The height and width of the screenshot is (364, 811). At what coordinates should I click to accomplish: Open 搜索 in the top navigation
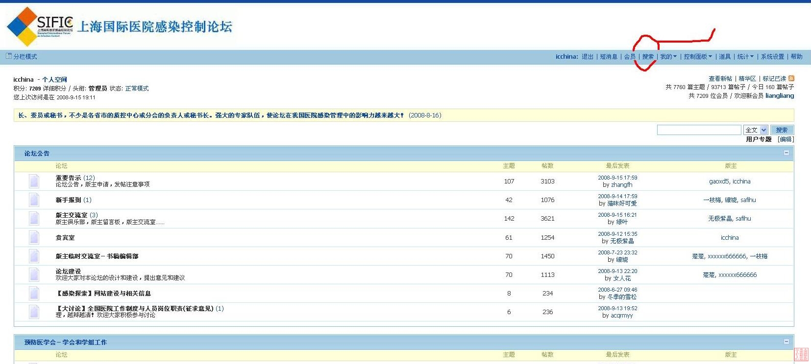pyautogui.click(x=648, y=57)
